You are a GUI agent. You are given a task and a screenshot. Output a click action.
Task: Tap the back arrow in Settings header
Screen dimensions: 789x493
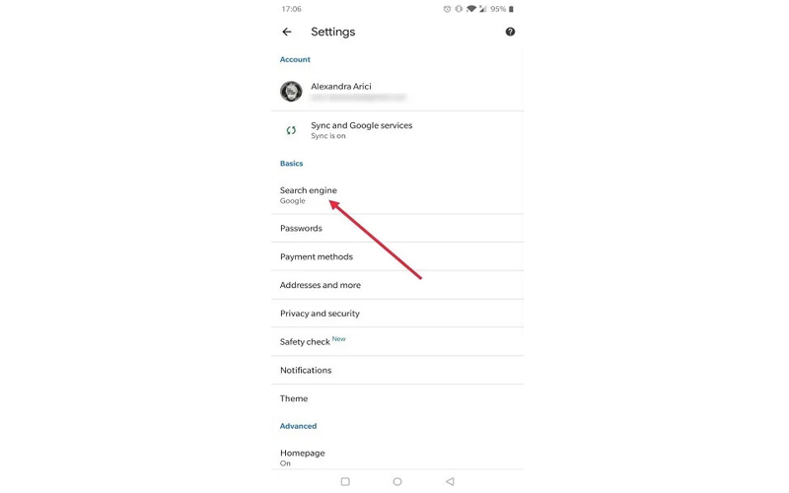tap(287, 32)
